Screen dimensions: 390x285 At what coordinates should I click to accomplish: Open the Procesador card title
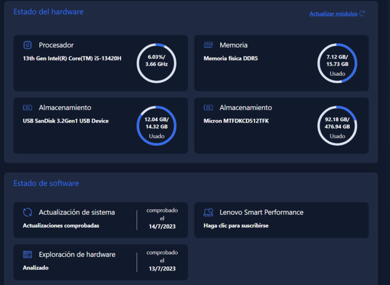56,45
